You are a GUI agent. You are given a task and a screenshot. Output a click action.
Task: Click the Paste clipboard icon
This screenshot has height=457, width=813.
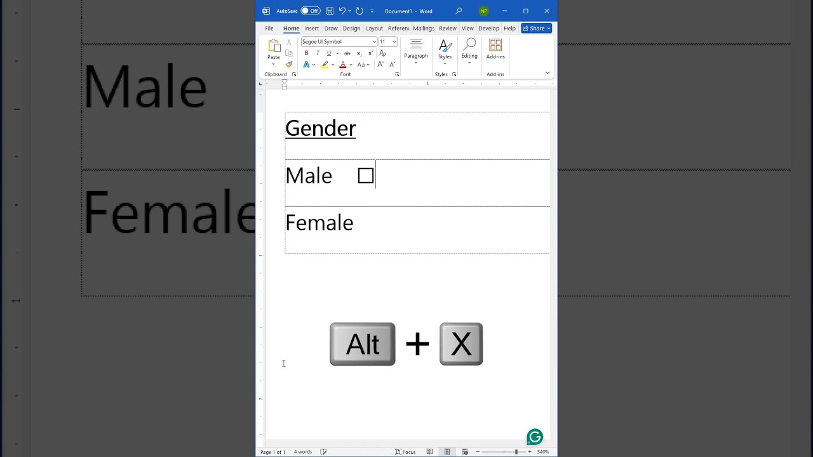(274, 46)
